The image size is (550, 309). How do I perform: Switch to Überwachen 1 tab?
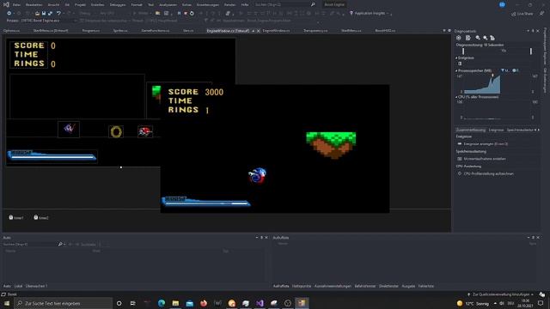click(36, 286)
